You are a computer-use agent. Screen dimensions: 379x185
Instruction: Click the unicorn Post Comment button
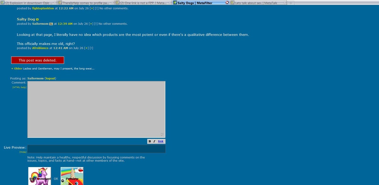(x=39, y=176)
